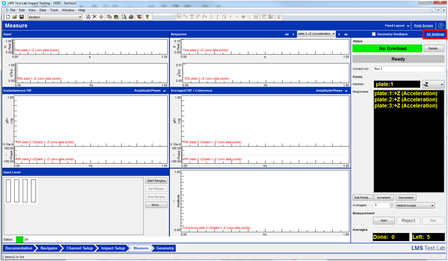Open help via the circled question mark
448x261 pixels.
tap(441, 25)
